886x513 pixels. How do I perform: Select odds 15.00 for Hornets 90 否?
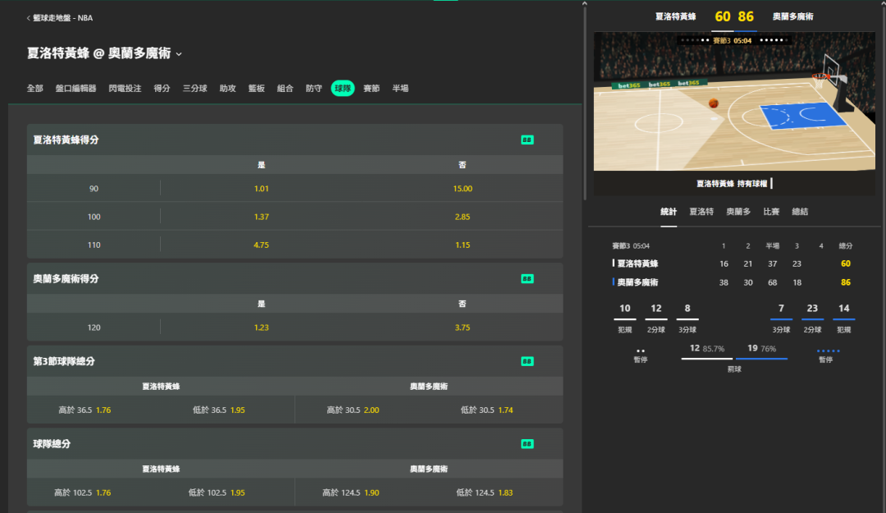click(462, 189)
